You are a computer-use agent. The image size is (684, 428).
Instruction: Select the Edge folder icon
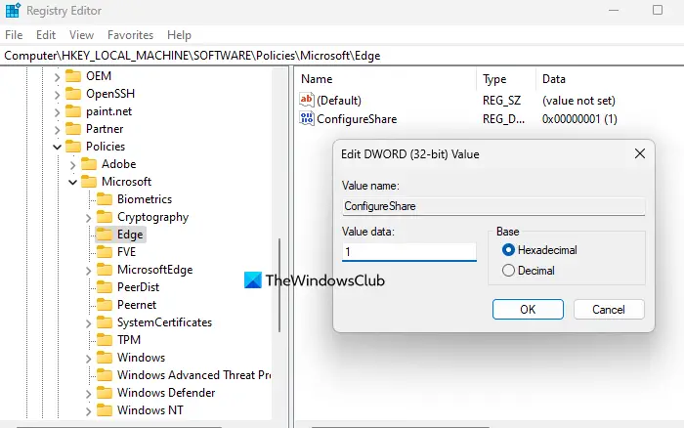pos(105,235)
